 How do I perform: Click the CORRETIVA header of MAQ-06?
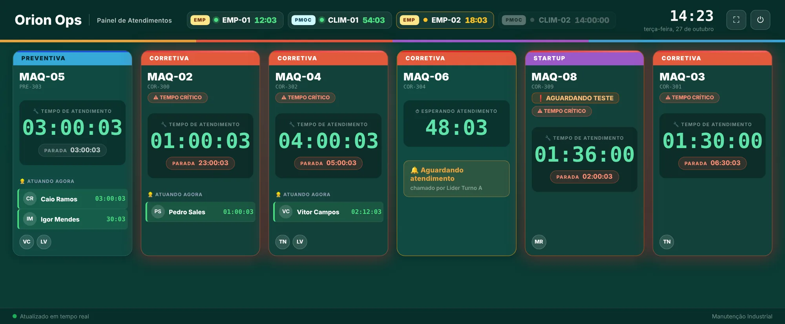456,58
